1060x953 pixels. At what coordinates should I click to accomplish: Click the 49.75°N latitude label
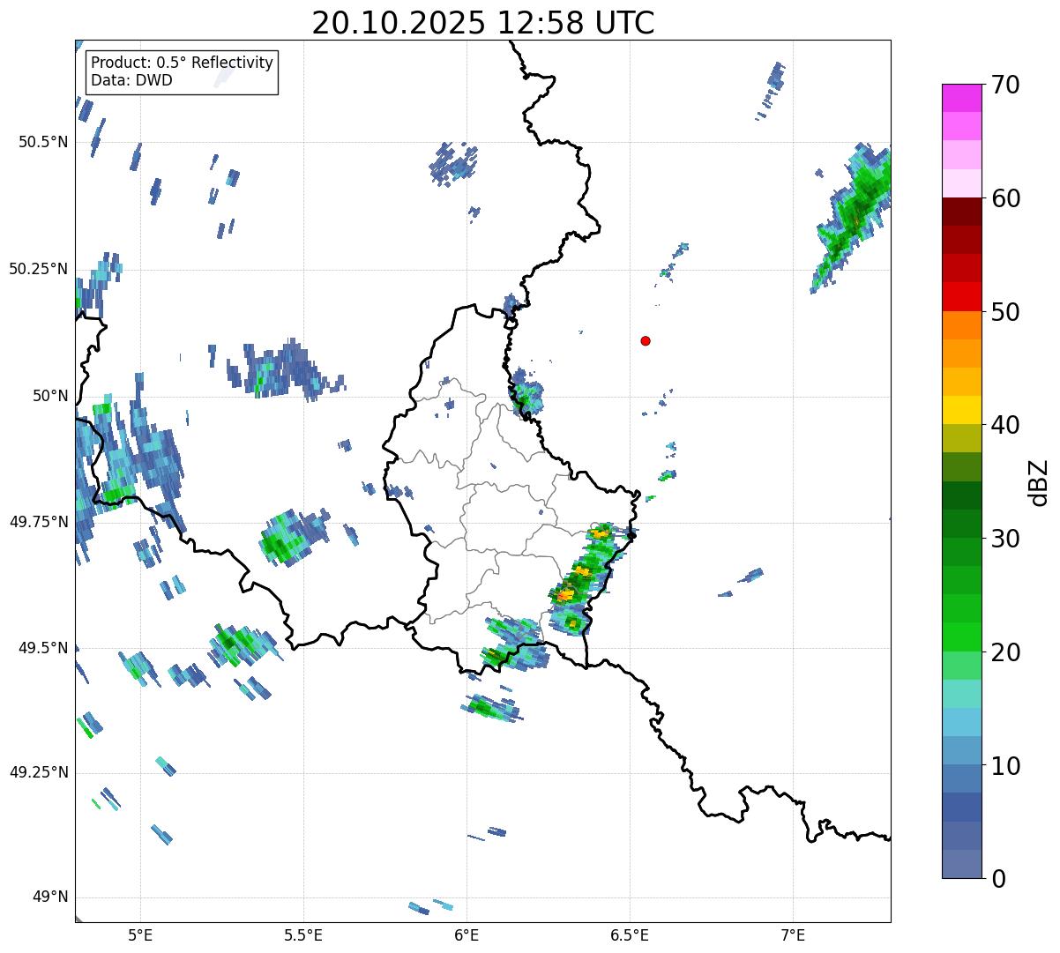tap(38, 522)
